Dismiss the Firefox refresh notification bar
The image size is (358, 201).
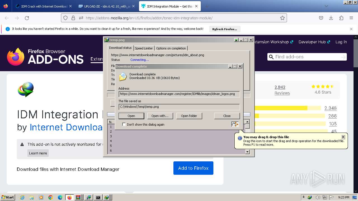pos(351,29)
